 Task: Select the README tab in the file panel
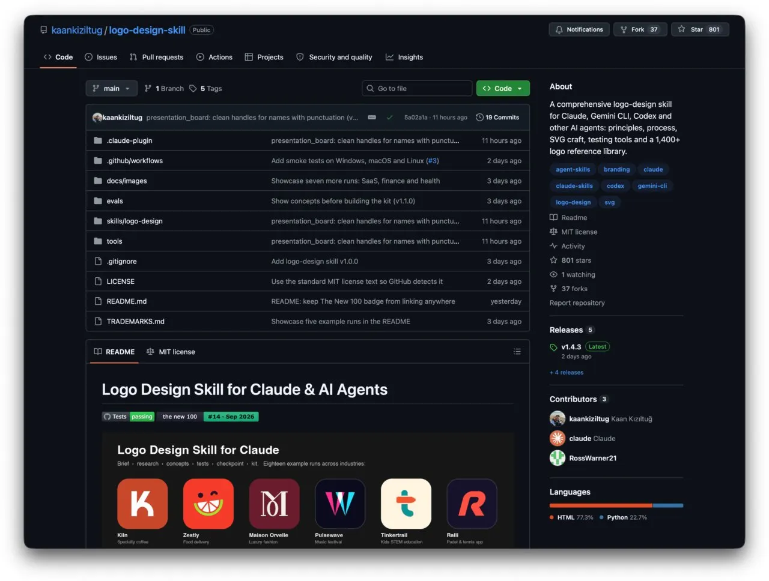point(114,352)
